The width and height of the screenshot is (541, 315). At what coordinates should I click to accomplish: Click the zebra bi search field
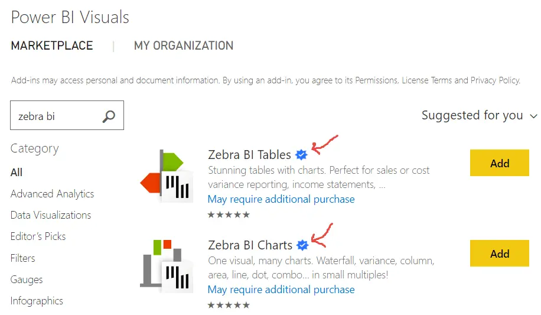tap(56, 116)
